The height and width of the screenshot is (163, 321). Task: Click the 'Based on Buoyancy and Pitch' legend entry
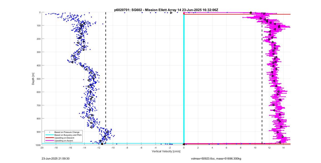point(68,135)
